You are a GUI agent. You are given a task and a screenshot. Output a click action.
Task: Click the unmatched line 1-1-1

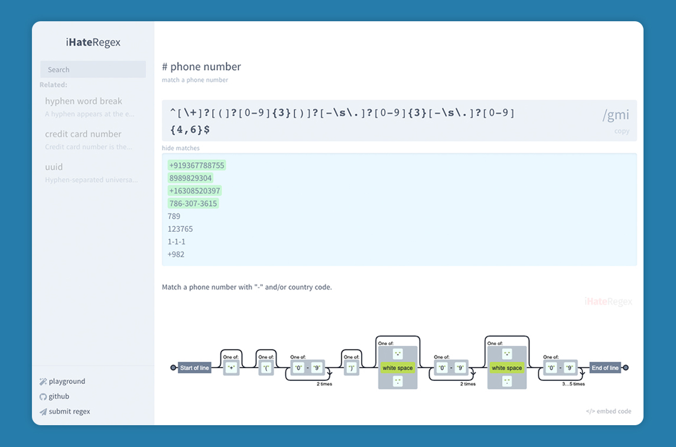click(x=176, y=242)
